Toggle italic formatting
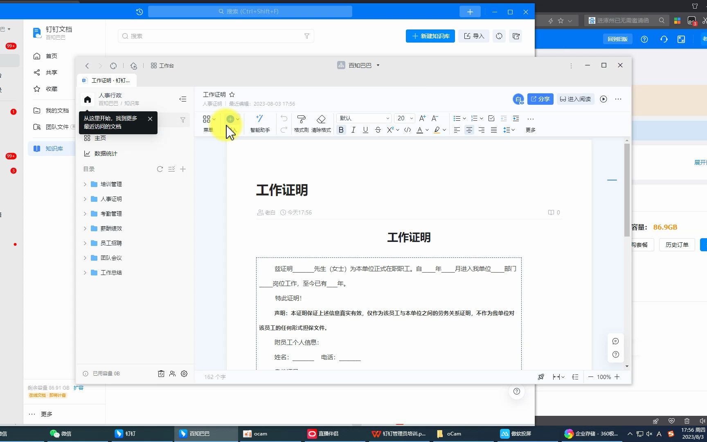The image size is (707, 442). tap(353, 130)
